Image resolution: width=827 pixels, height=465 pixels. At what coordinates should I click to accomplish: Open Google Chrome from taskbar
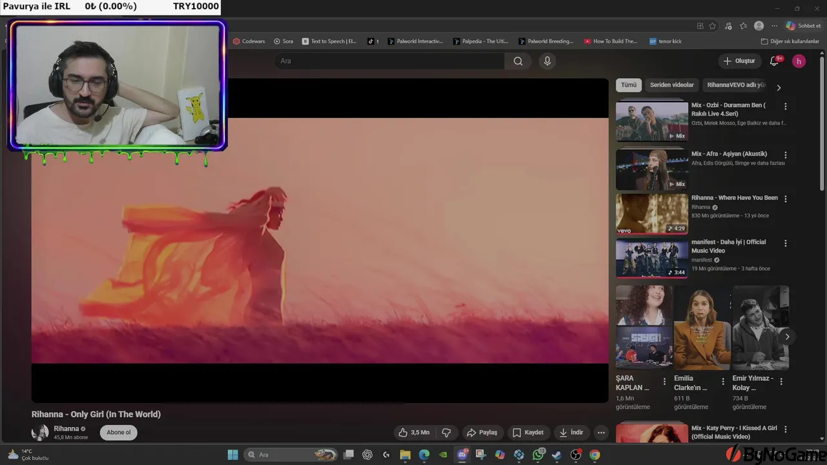click(594, 455)
